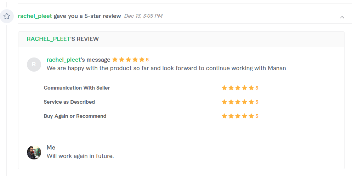
Task: Click the Buy Again or Recommend label
Action: [x=75, y=116]
